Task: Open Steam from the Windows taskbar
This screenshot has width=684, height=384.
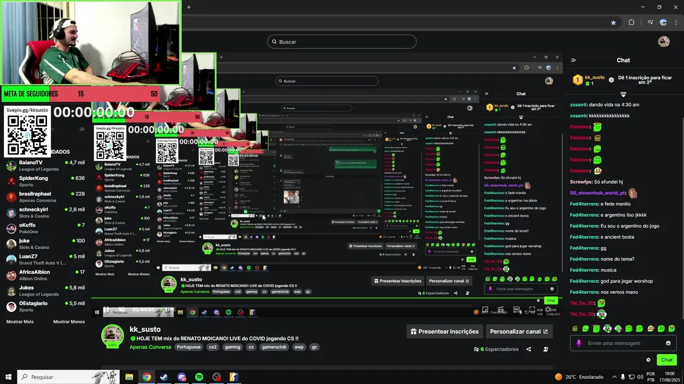Action: [164, 377]
